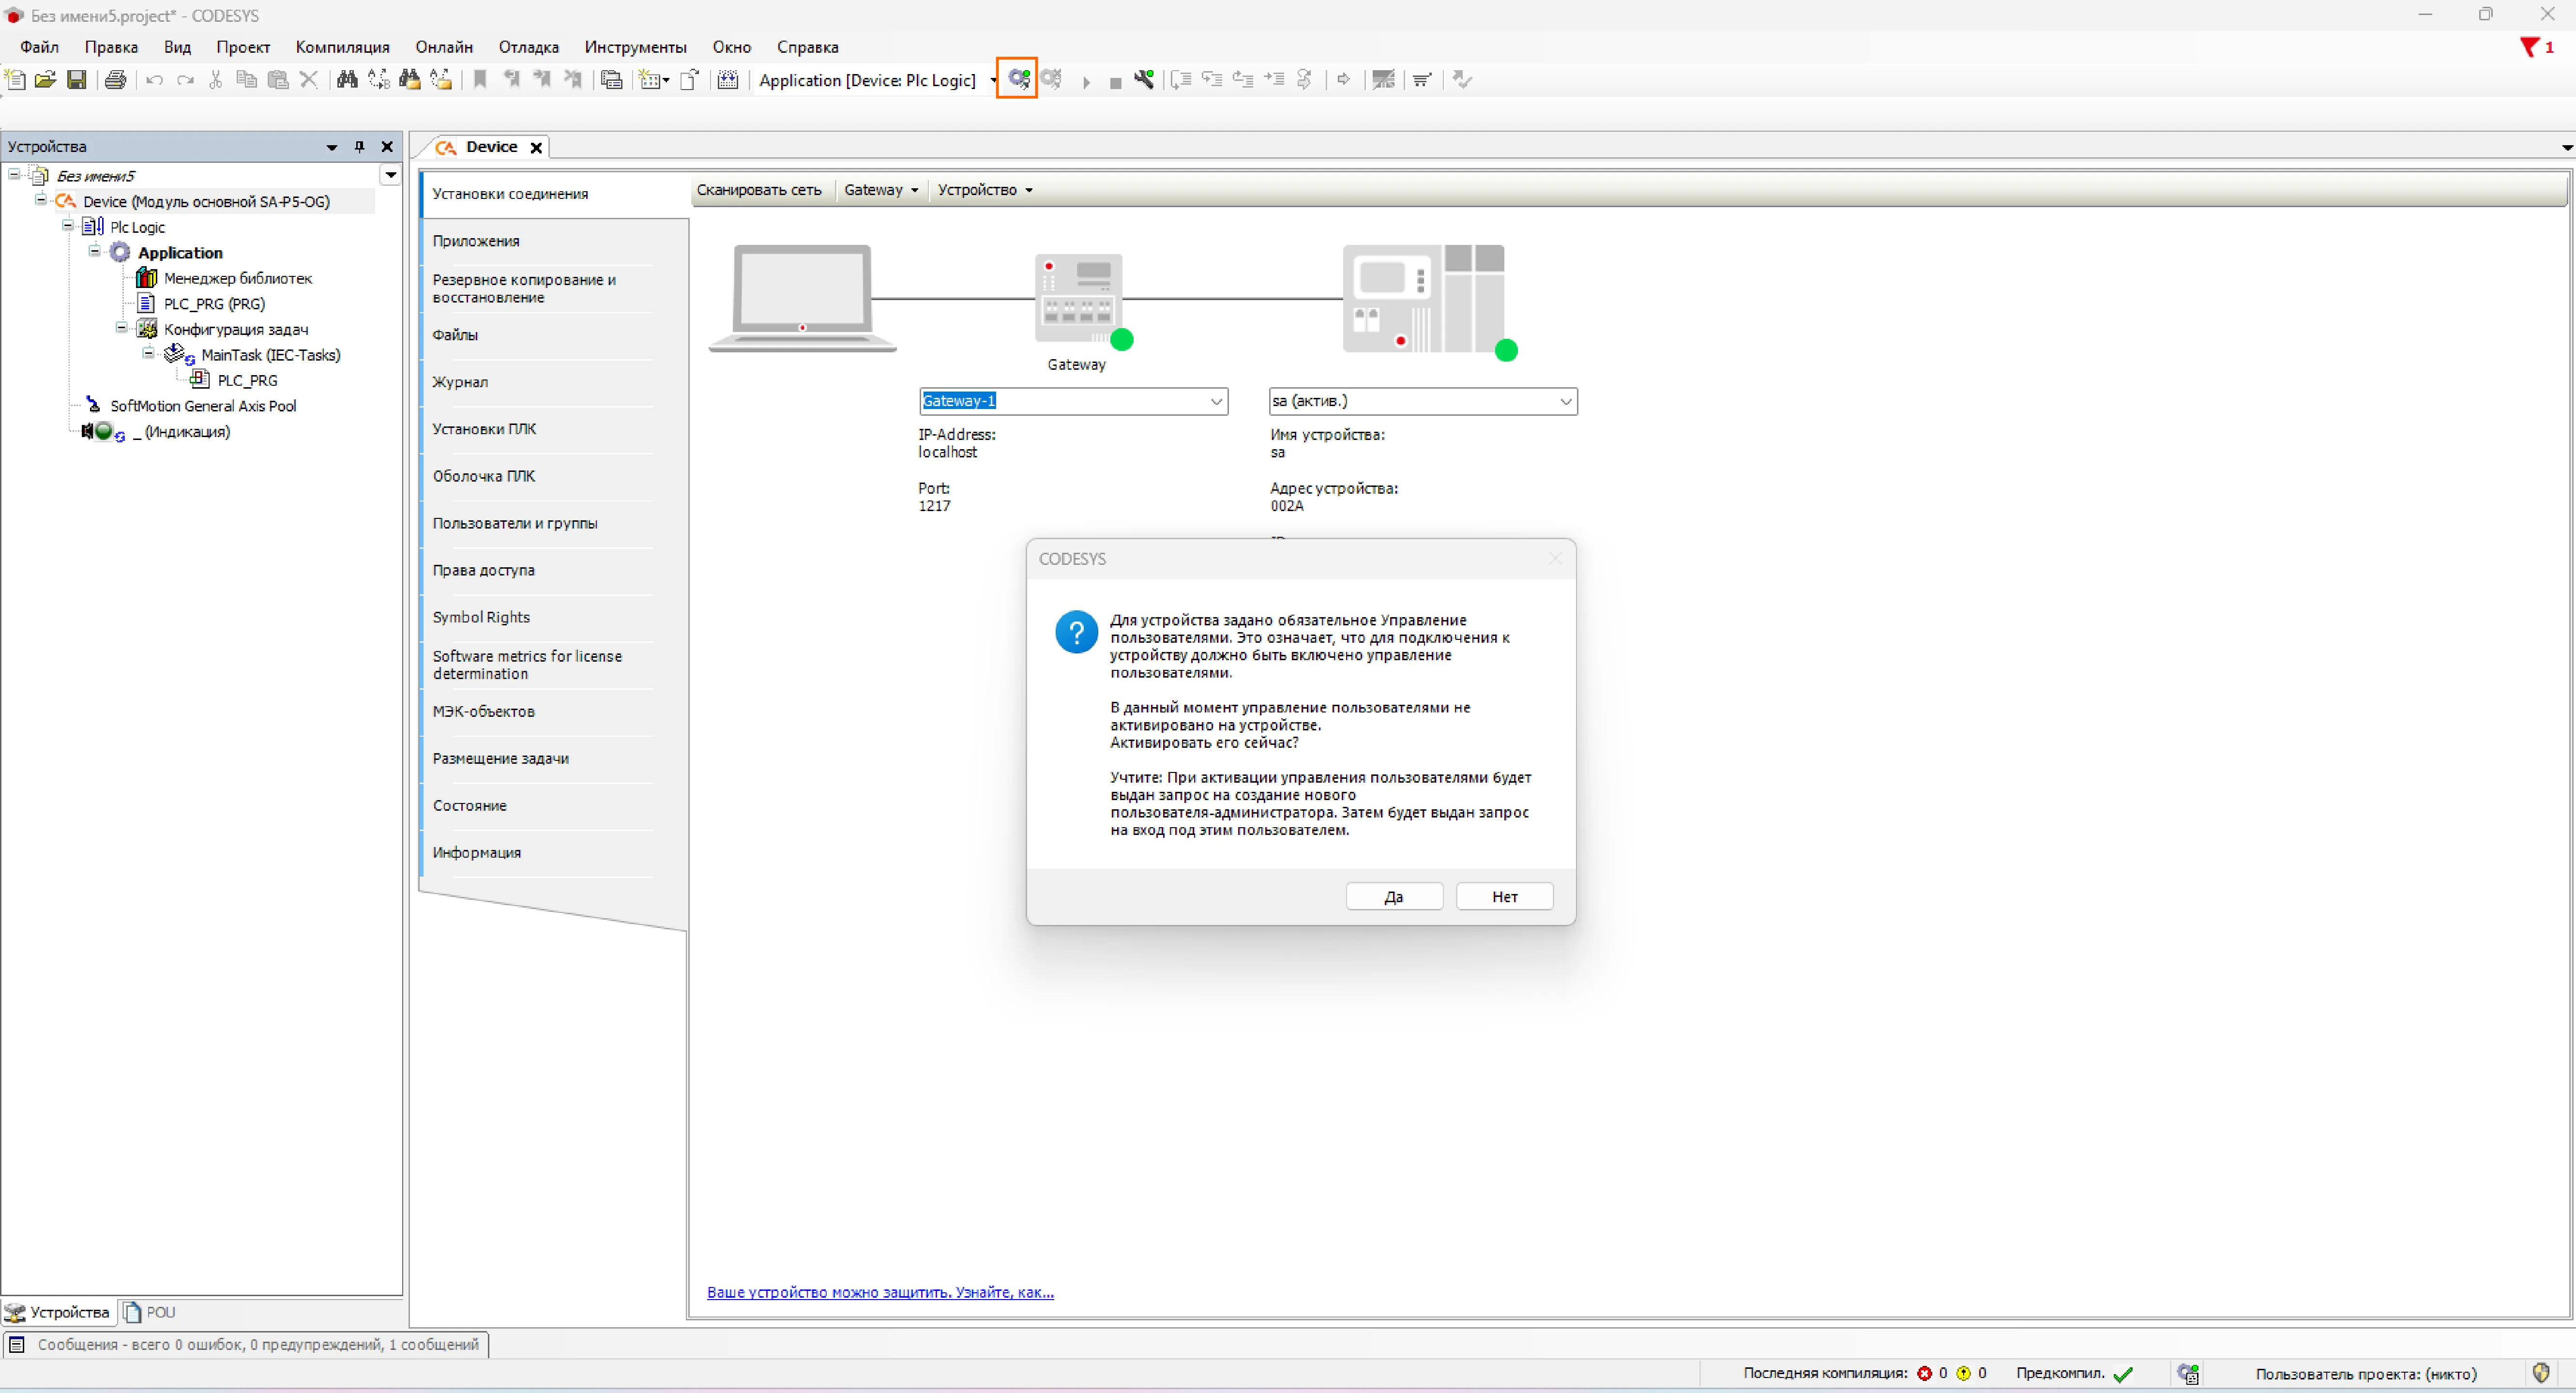Viewport: 2576px width, 1393px height.
Task: Click Нет in the CODESYS dialog
Action: click(1505, 897)
